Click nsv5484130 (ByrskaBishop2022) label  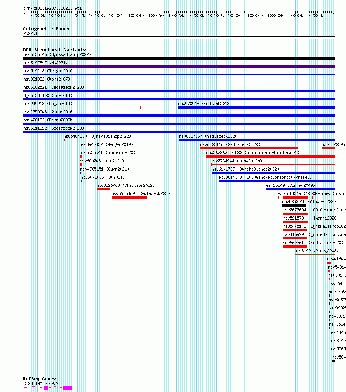pyautogui.click(x=97, y=136)
